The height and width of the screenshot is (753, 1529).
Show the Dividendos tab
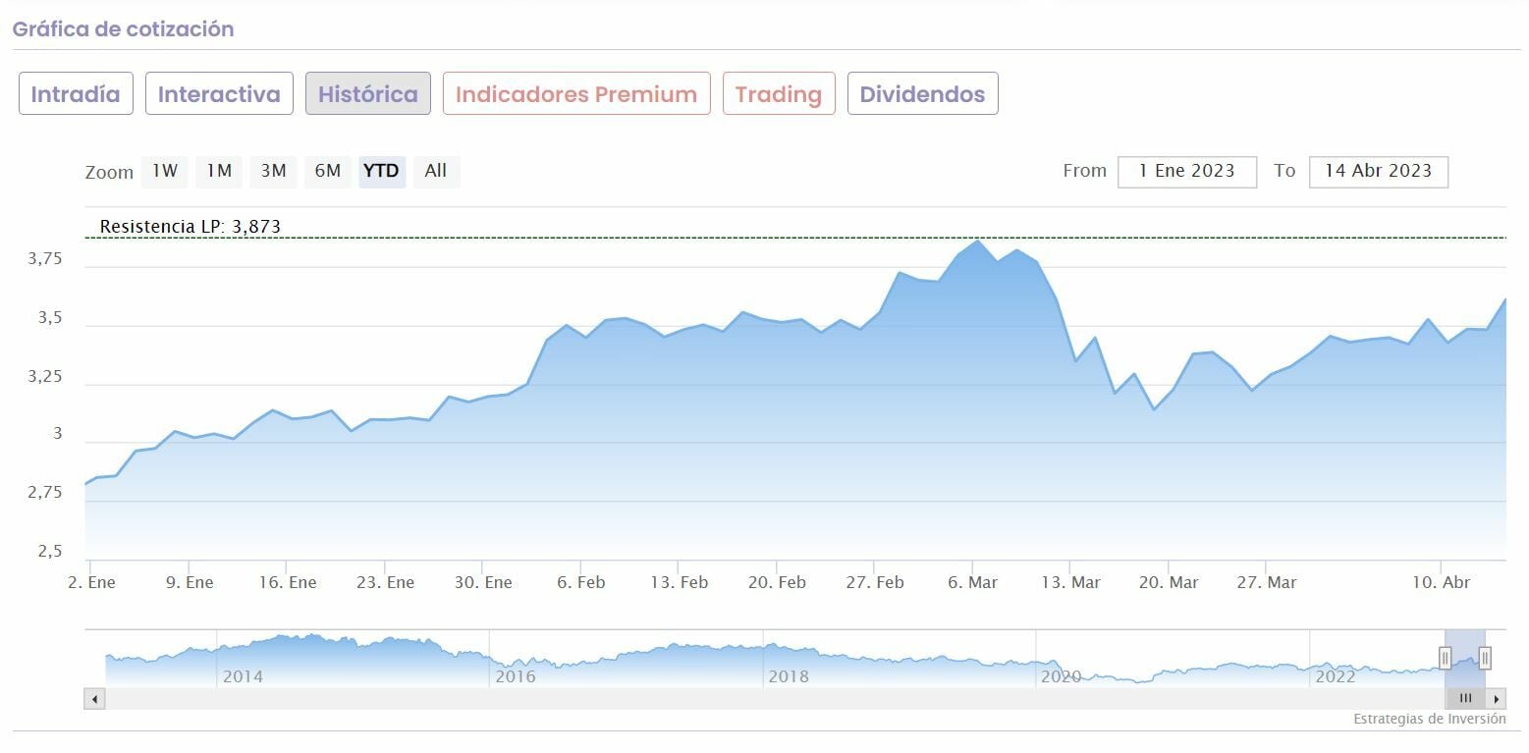922,94
